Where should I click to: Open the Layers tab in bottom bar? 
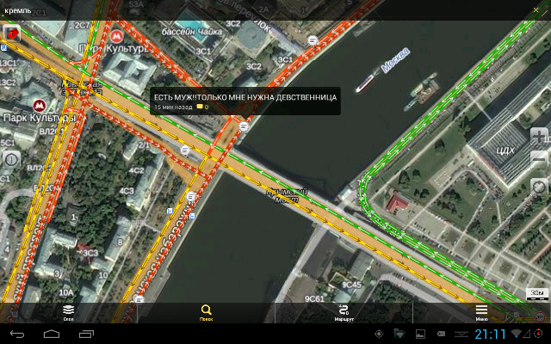pyautogui.click(x=69, y=312)
